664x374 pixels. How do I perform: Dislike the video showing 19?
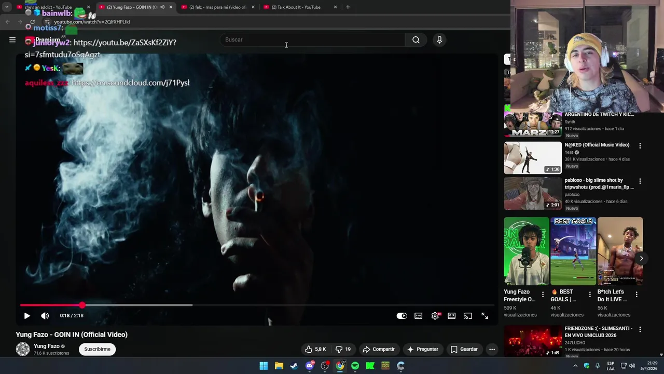(x=343, y=349)
